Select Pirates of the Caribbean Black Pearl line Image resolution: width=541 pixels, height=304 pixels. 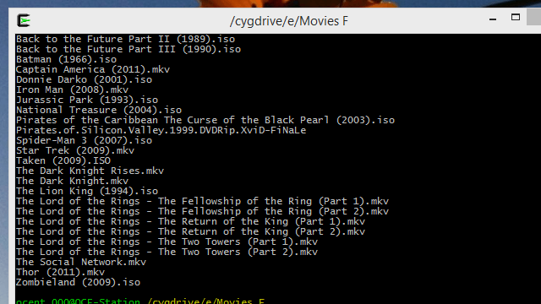pyautogui.click(x=205, y=120)
